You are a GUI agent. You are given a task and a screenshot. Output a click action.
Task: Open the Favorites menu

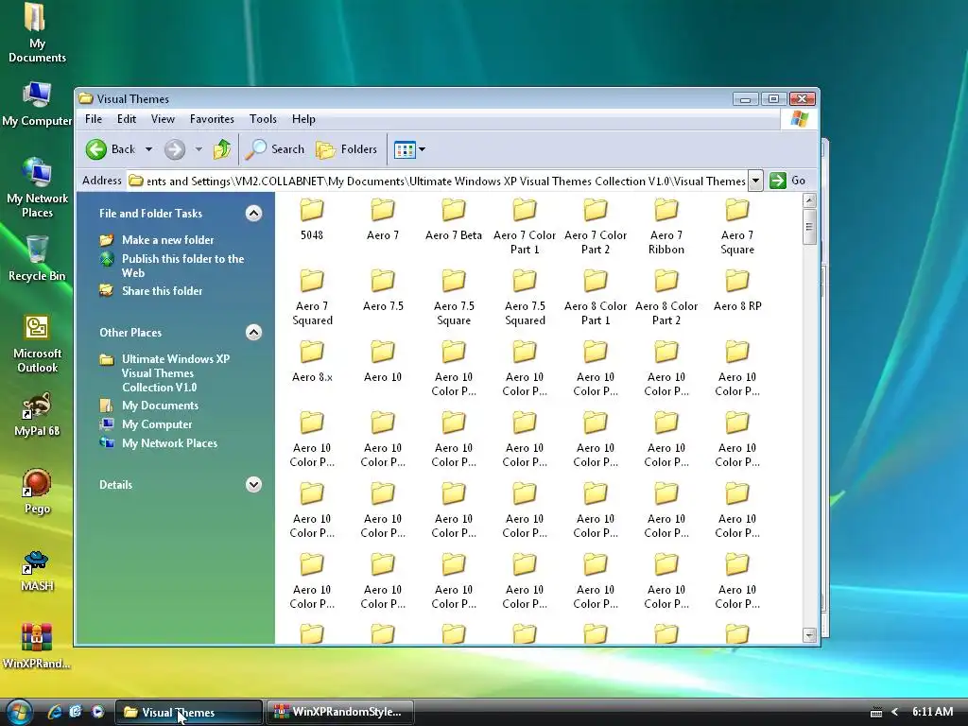pos(212,119)
